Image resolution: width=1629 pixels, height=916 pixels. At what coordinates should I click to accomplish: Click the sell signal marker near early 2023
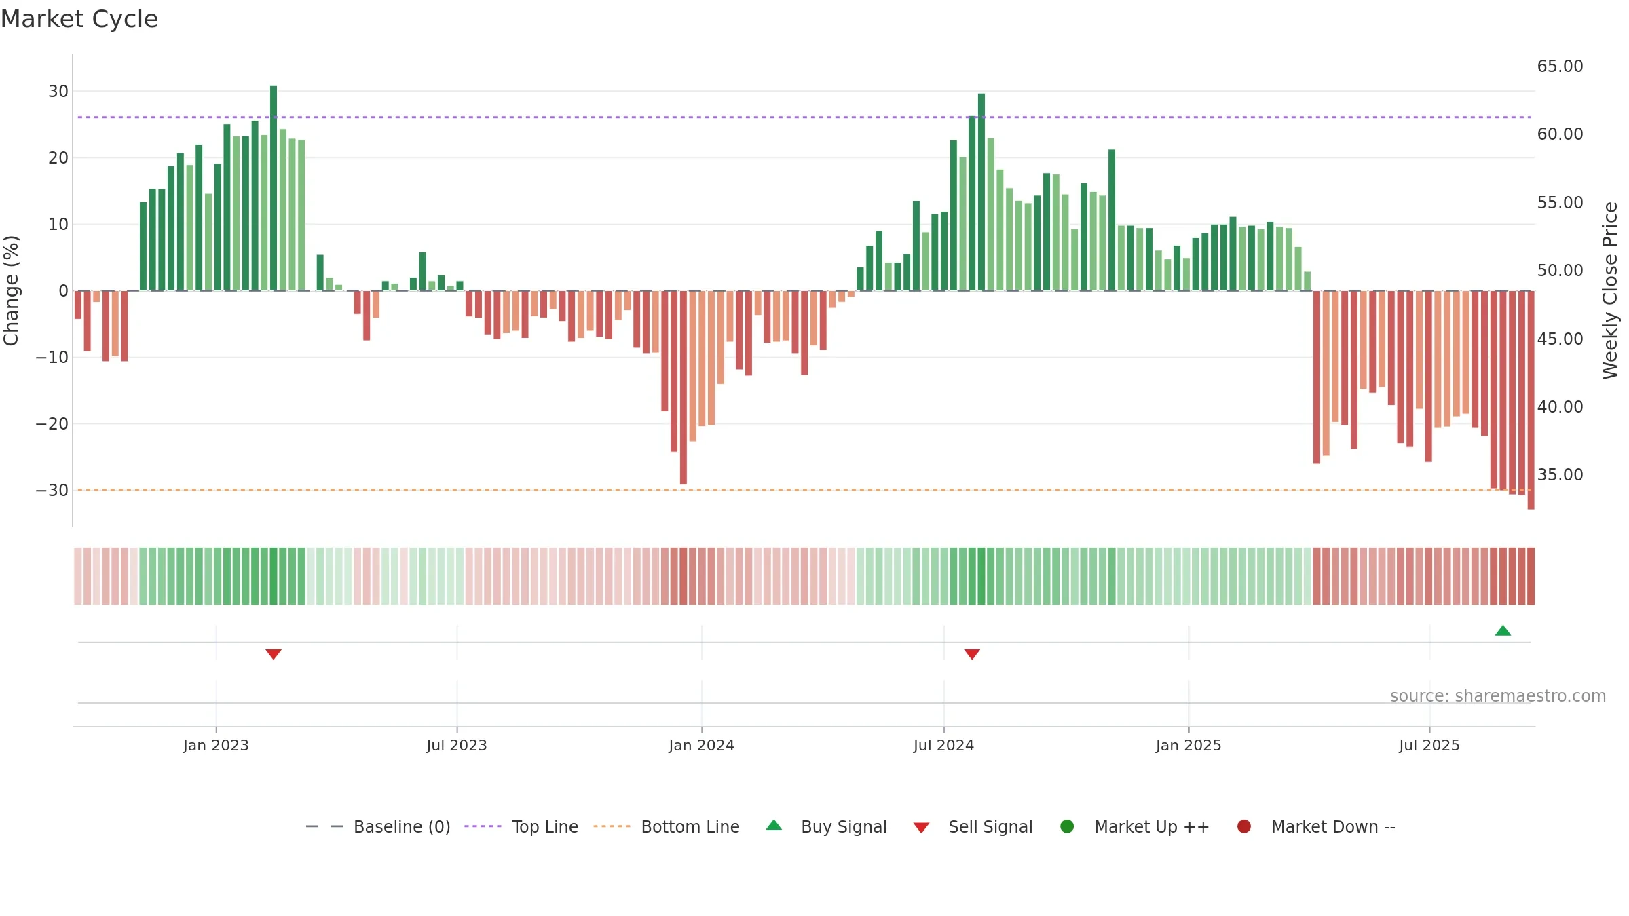click(x=274, y=654)
